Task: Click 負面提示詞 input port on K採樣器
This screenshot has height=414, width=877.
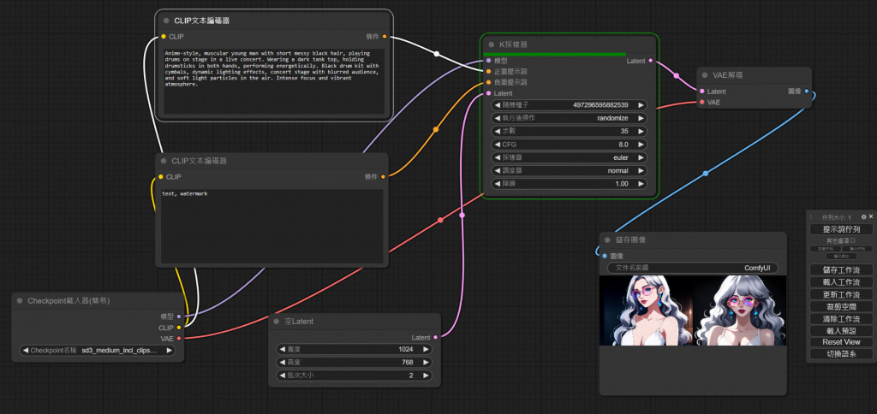Action: point(489,82)
